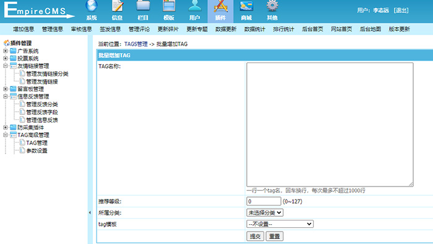The image size is (433, 244).
Task: Open the TAGS管理 breadcrumb link
Action: tap(136, 44)
